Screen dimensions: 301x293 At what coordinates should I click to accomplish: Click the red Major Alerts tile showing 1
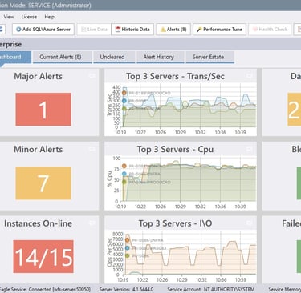point(43,110)
